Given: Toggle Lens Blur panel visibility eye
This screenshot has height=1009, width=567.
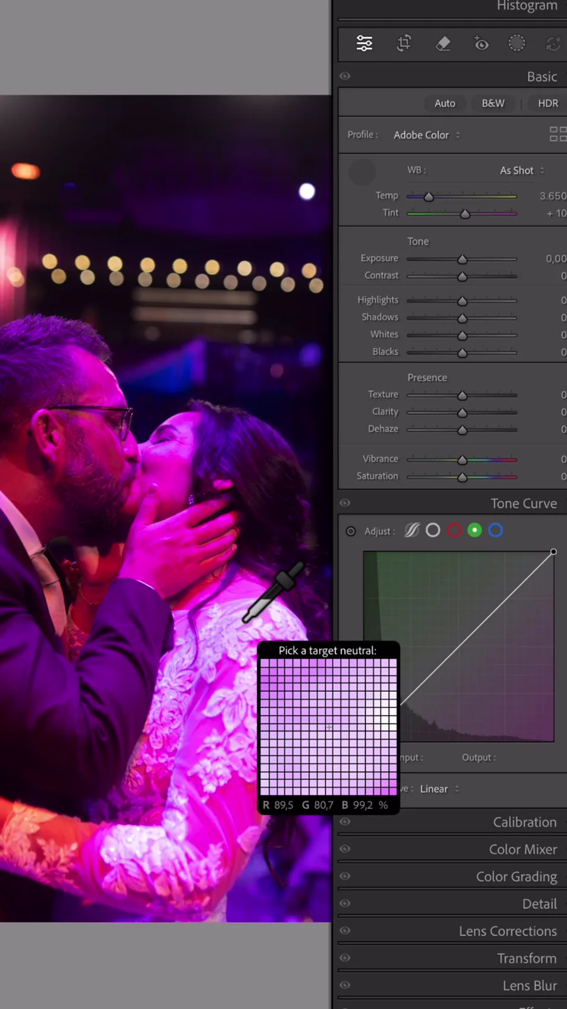Looking at the screenshot, I should tap(345, 984).
